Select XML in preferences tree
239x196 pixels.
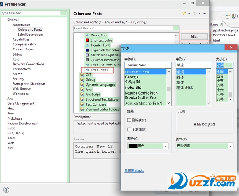coord(11,148)
